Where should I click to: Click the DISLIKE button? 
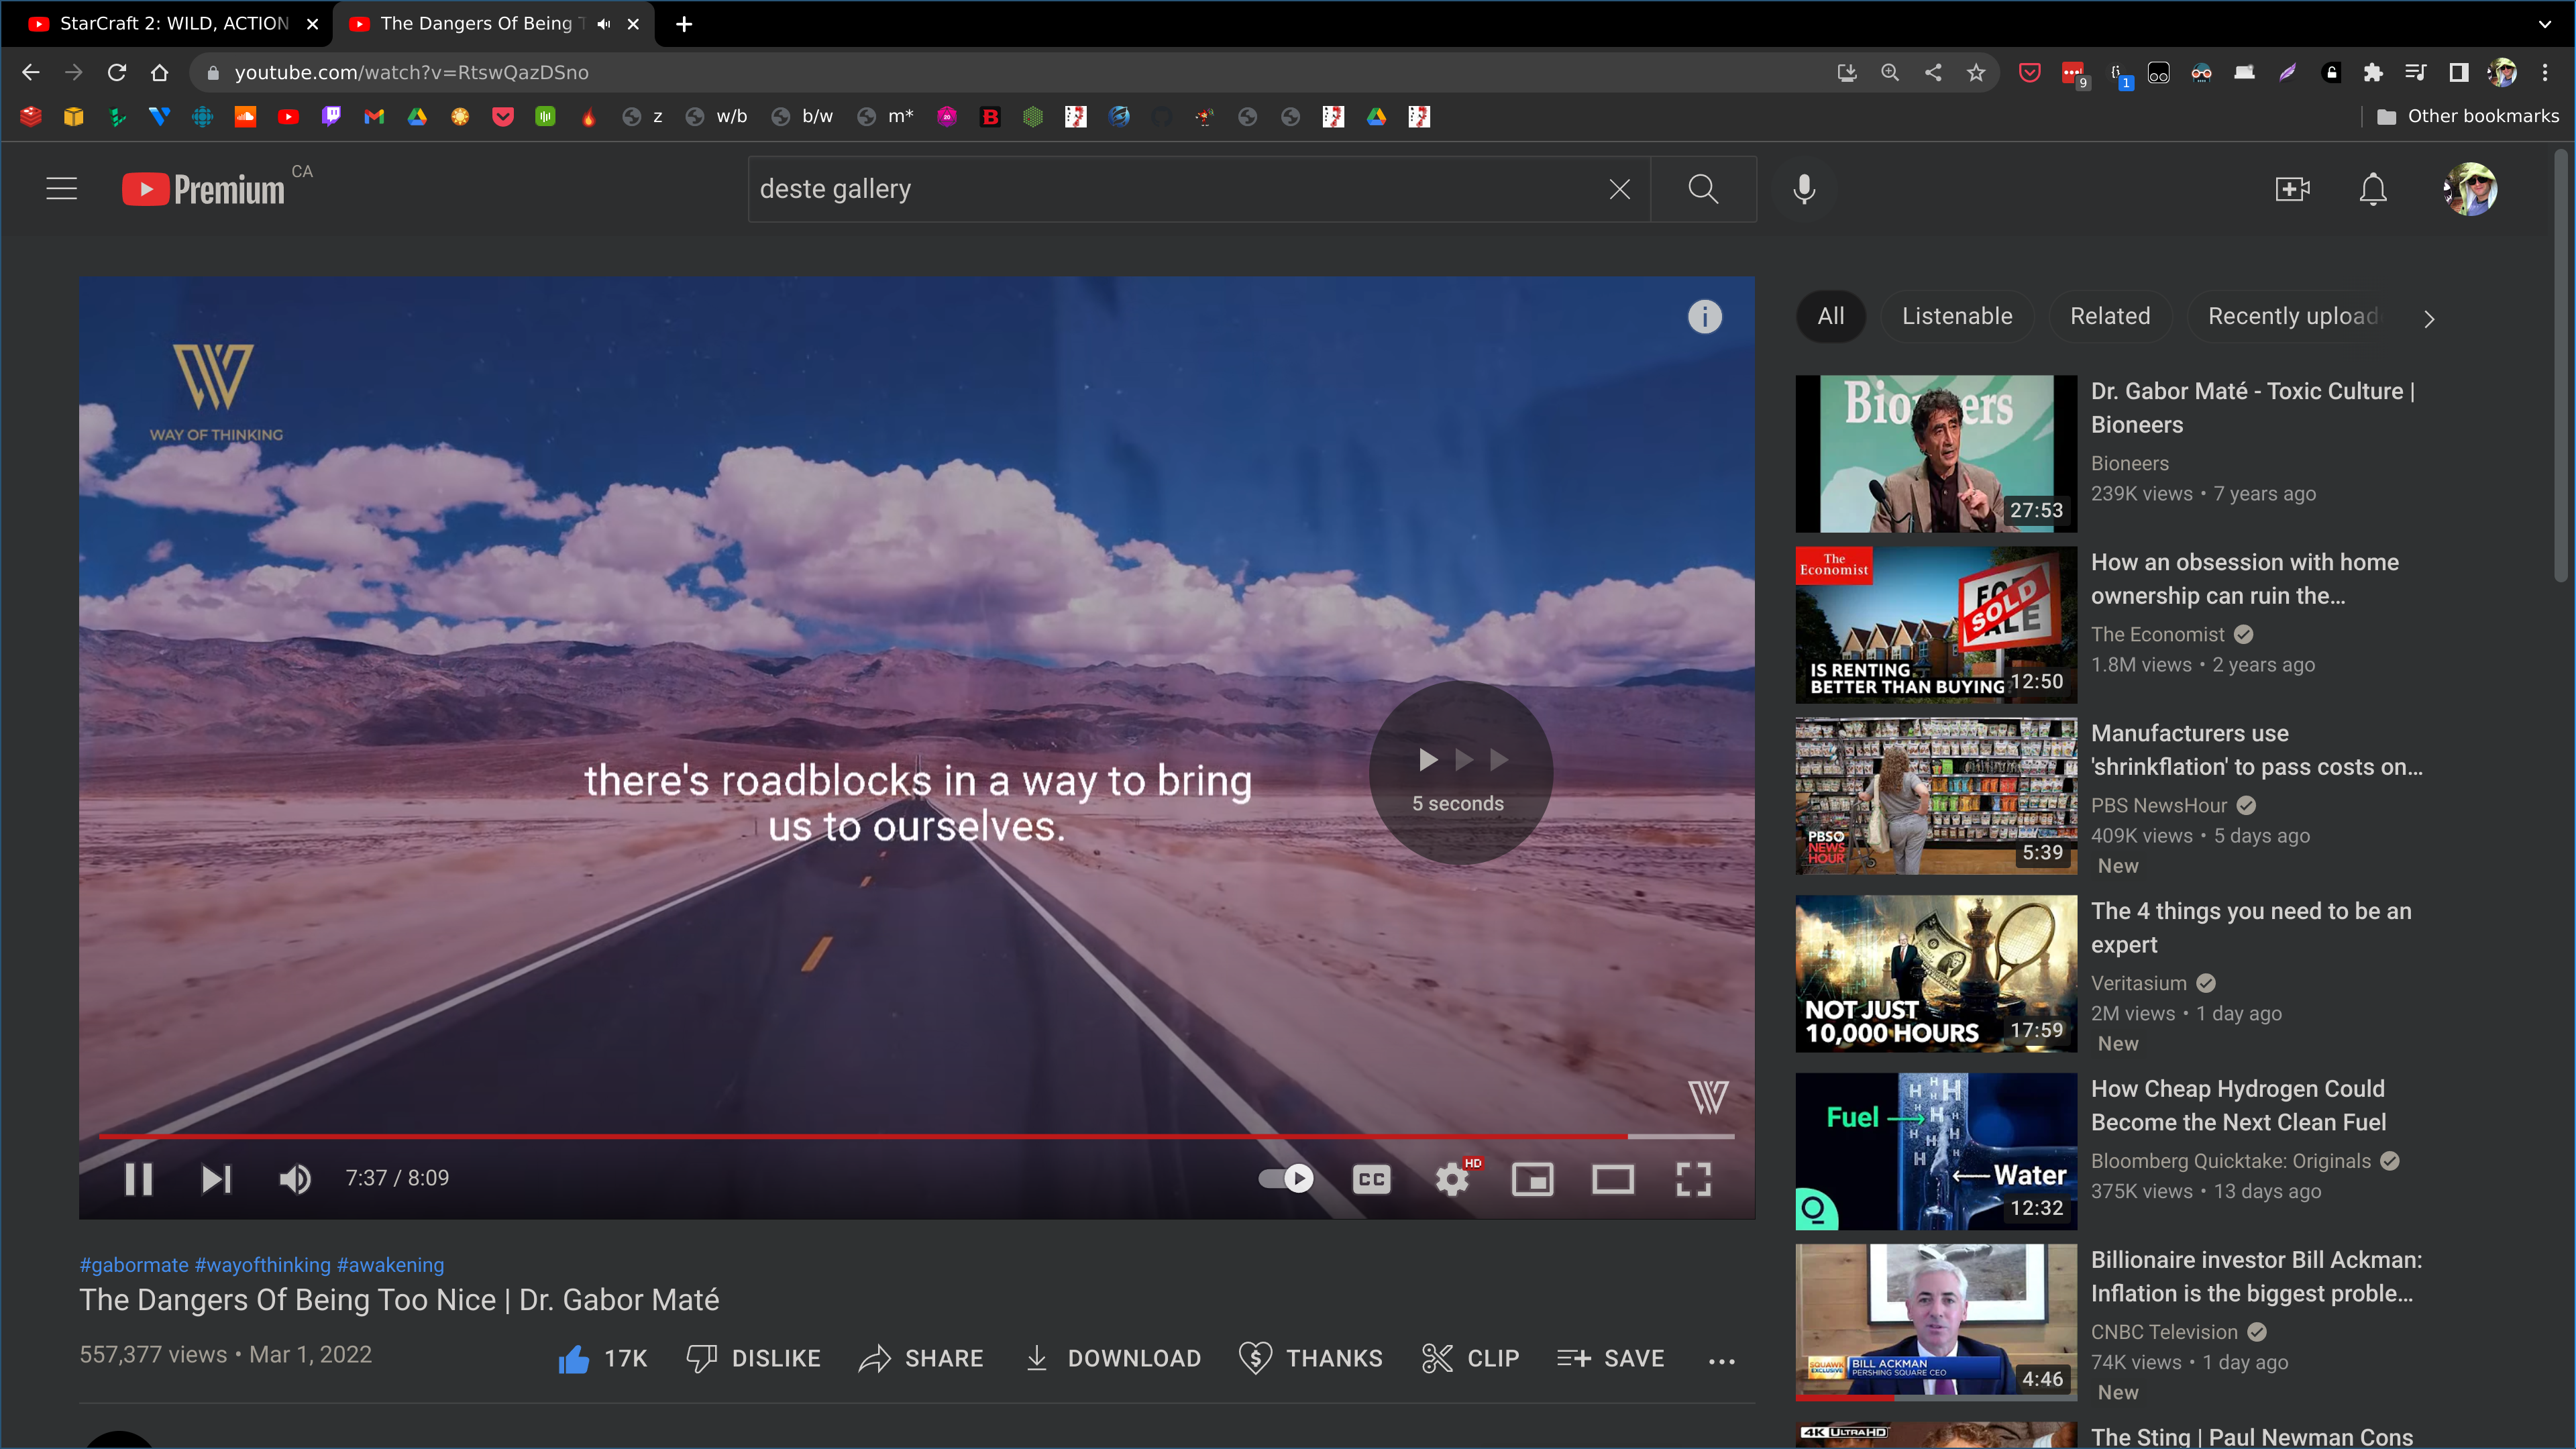tap(754, 1359)
